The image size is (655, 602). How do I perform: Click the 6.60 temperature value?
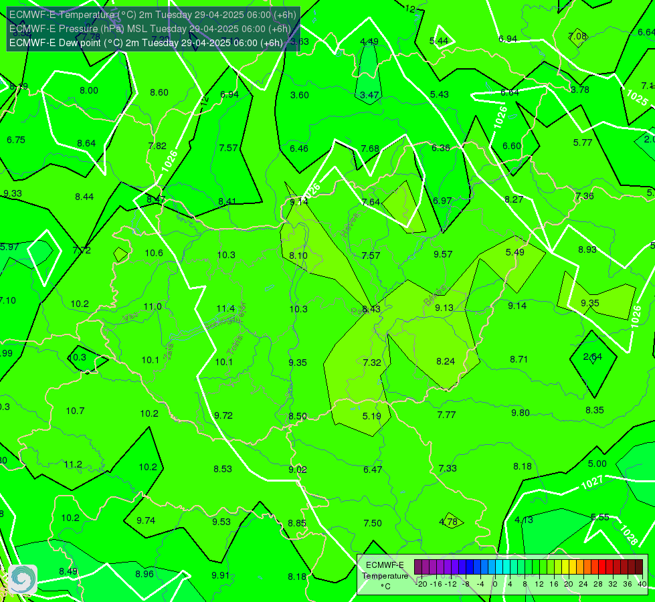click(512, 146)
